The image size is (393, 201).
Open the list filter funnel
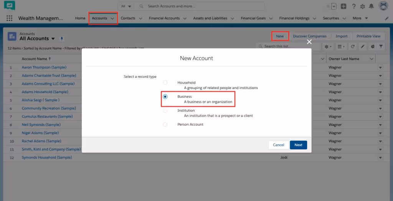[381, 47]
